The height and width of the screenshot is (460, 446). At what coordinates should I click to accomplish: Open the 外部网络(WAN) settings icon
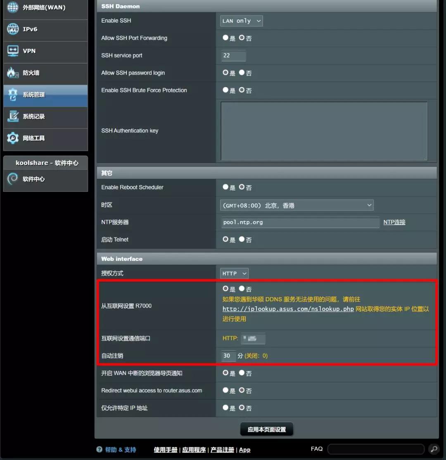12,7
